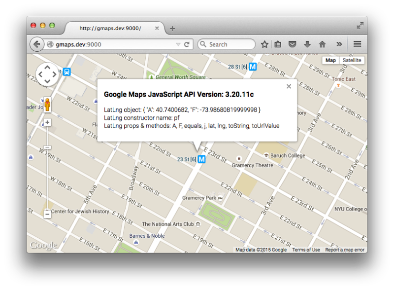The image size is (394, 290).
Task: Pan the map down
Action: tap(47, 81)
